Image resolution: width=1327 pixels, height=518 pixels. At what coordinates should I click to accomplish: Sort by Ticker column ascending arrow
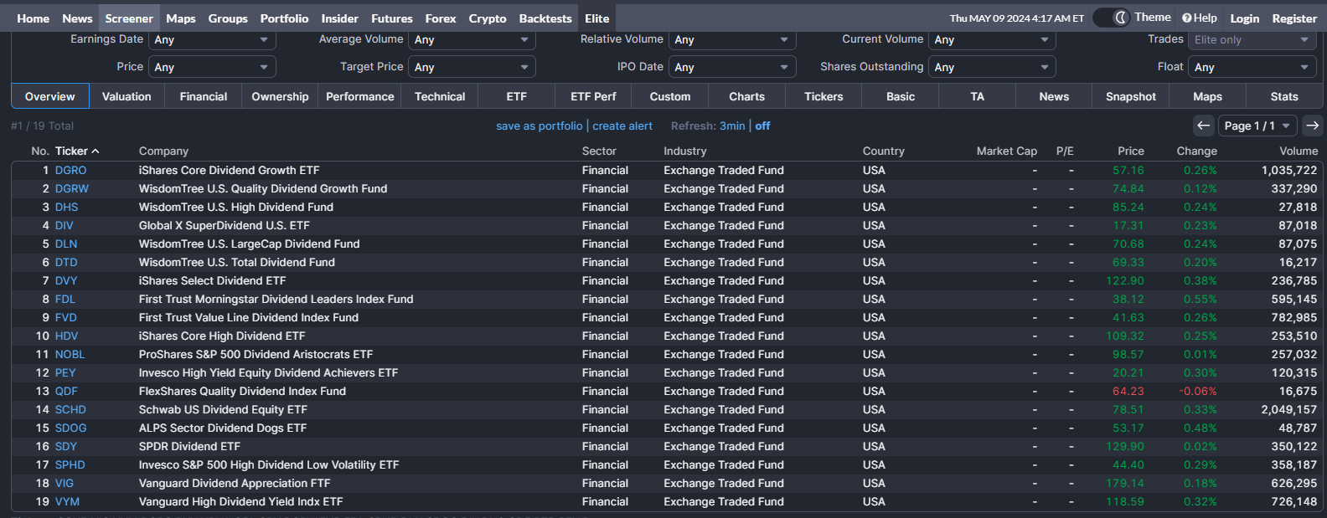tap(96, 151)
